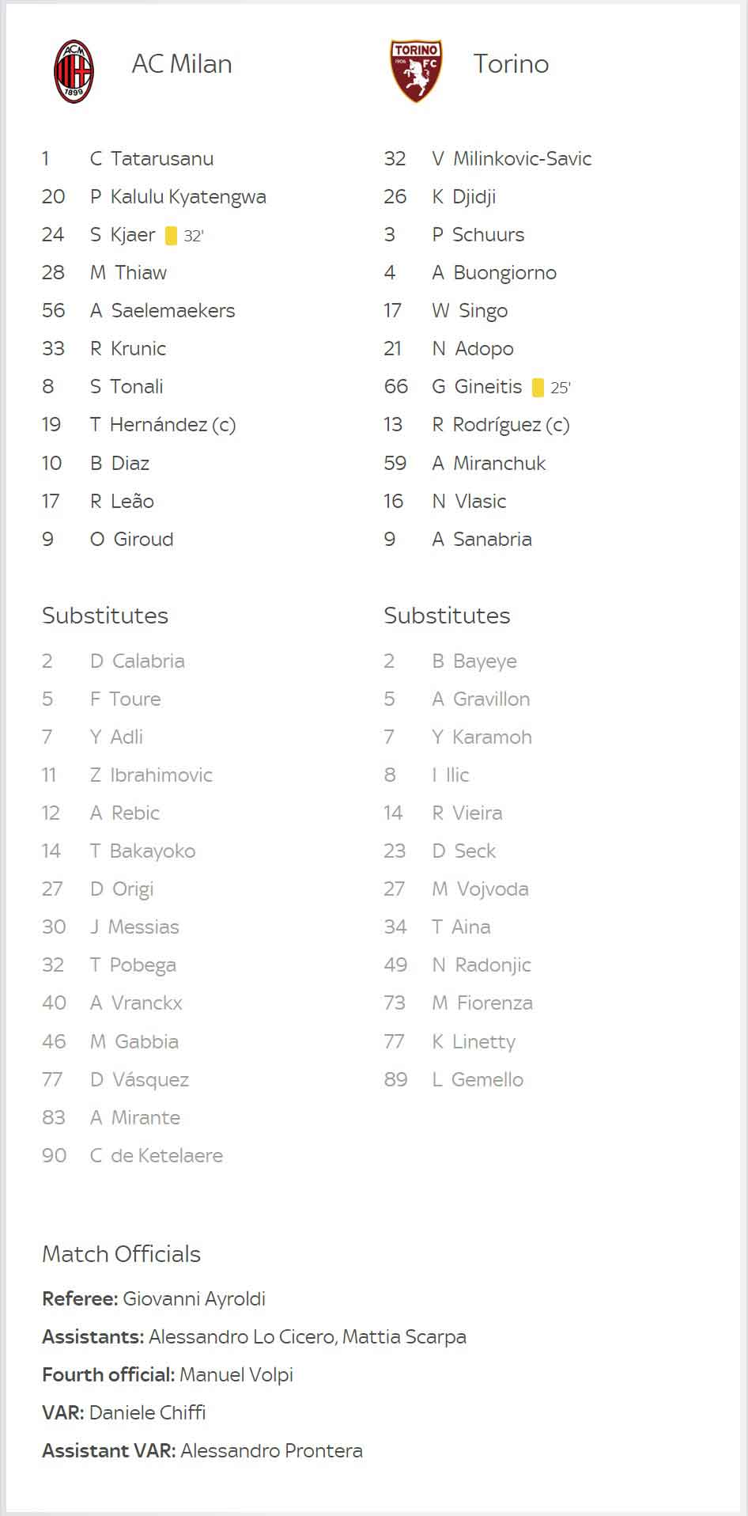Open the Torino team heading
Image resolution: width=748 pixels, height=1516 pixels.
(511, 64)
